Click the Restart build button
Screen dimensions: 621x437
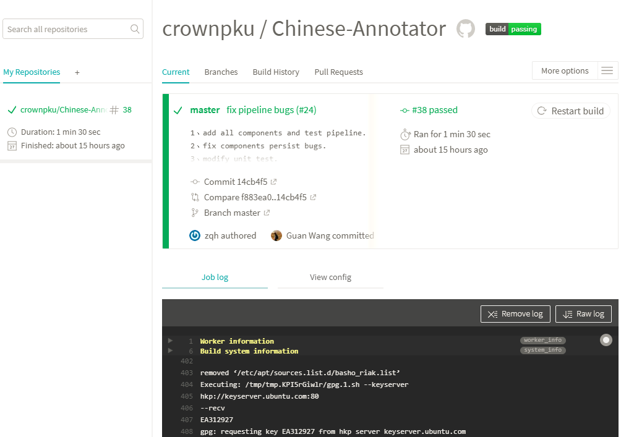(571, 111)
